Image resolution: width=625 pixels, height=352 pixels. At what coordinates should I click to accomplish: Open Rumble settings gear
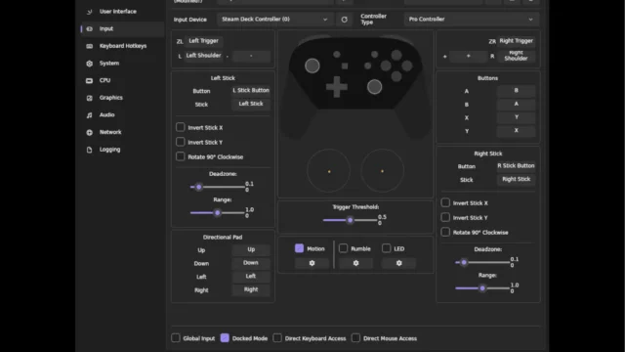click(355, 263)
